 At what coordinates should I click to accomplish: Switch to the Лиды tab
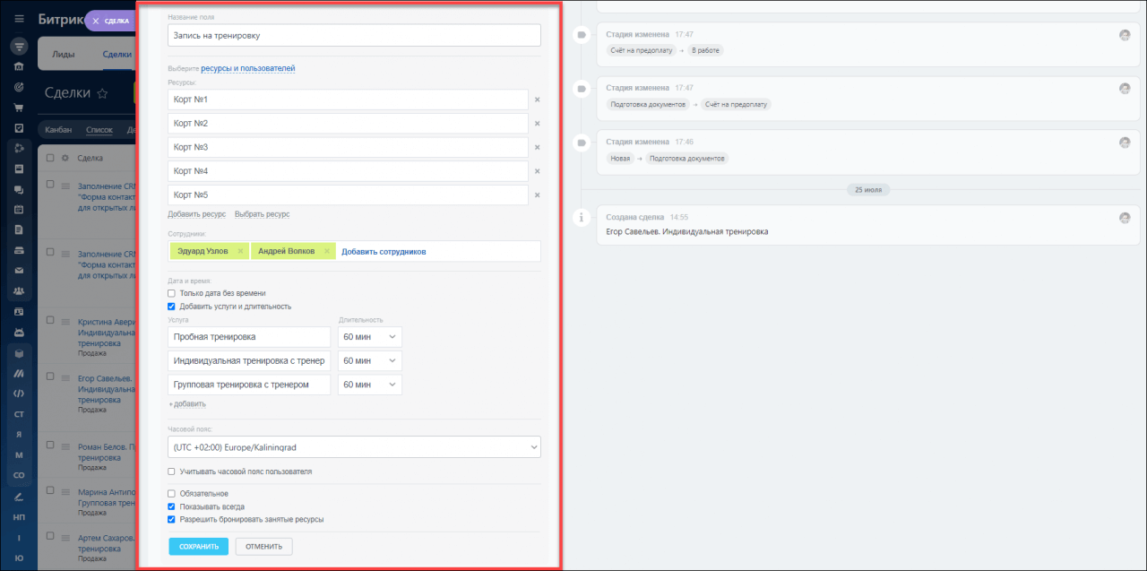click(x=64, y=55)
